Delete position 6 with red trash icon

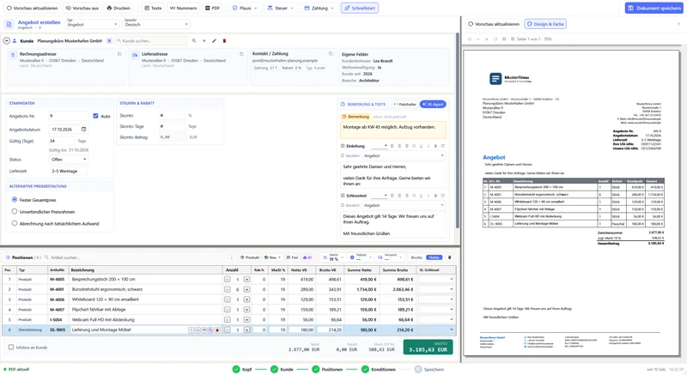tap(217, 330)
